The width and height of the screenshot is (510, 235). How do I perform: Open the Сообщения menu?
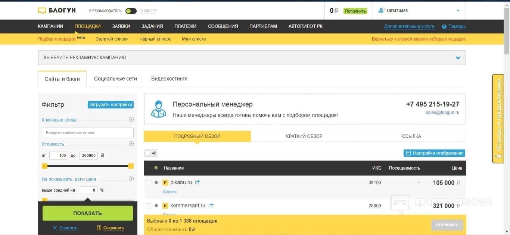click(223, 26)
